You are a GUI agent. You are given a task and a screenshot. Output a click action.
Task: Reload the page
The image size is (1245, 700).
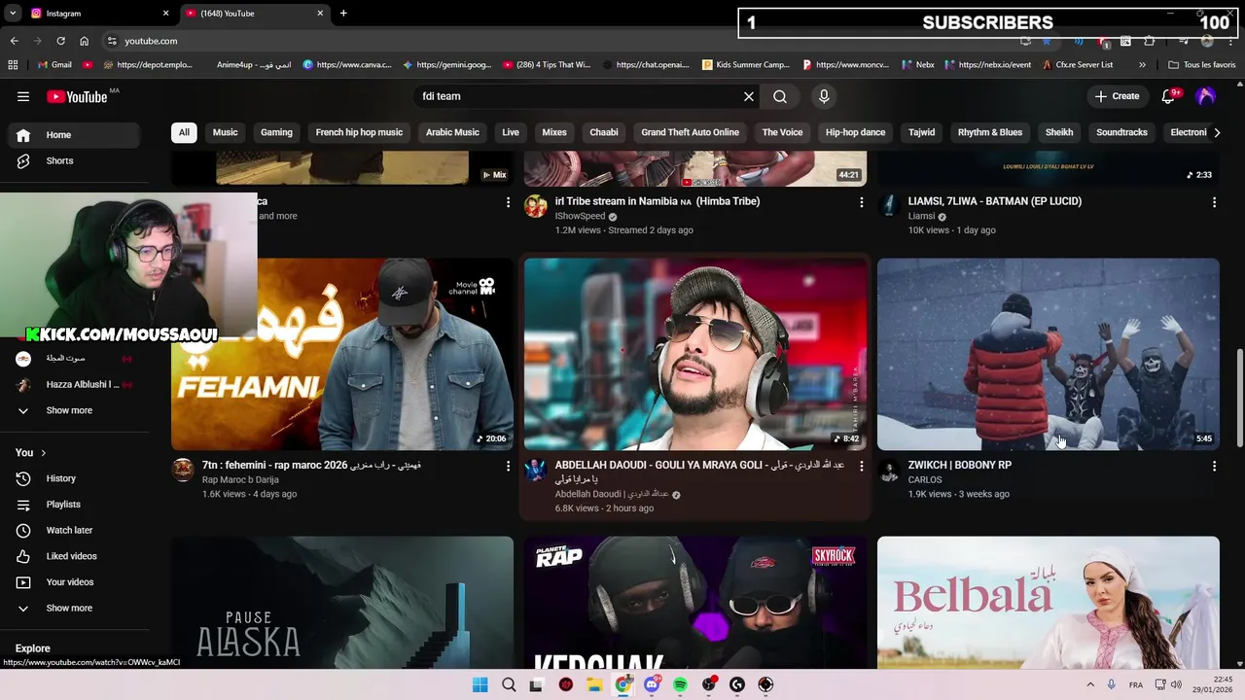click(x=60, y=41)
